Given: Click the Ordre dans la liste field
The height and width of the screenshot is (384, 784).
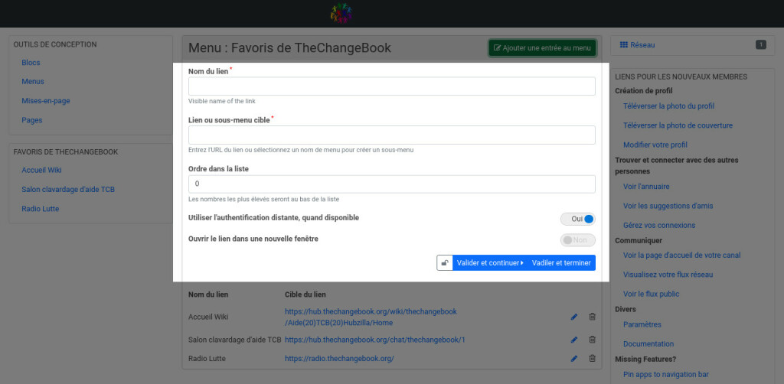Looking at the screenshot, I should 391,184.
